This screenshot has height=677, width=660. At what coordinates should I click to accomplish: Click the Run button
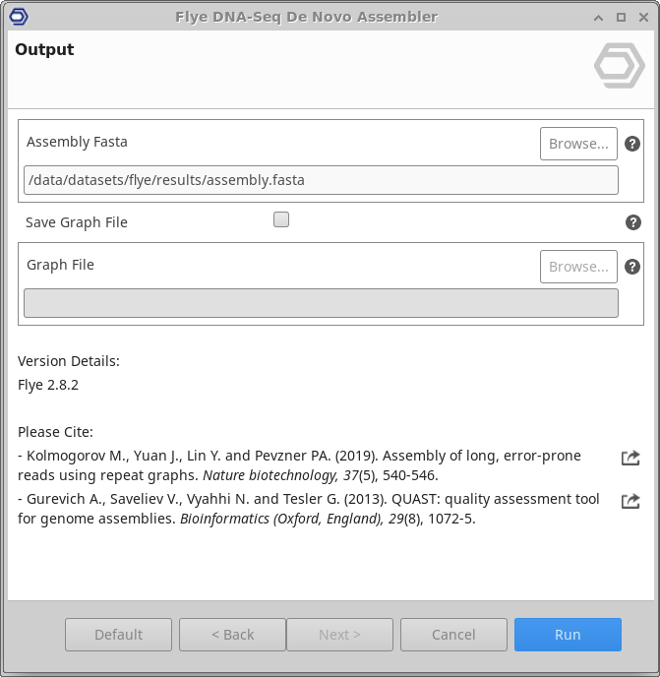[568, 635]
